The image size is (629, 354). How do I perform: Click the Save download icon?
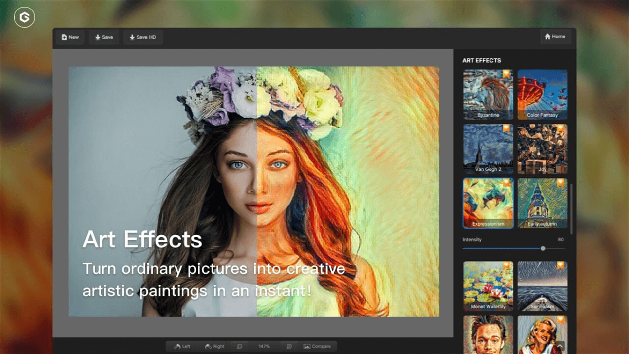tap(98, 37)
